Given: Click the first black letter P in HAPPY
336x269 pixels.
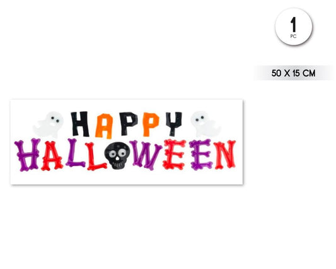Looking at the screenshot, I should (x=129, y=124).
